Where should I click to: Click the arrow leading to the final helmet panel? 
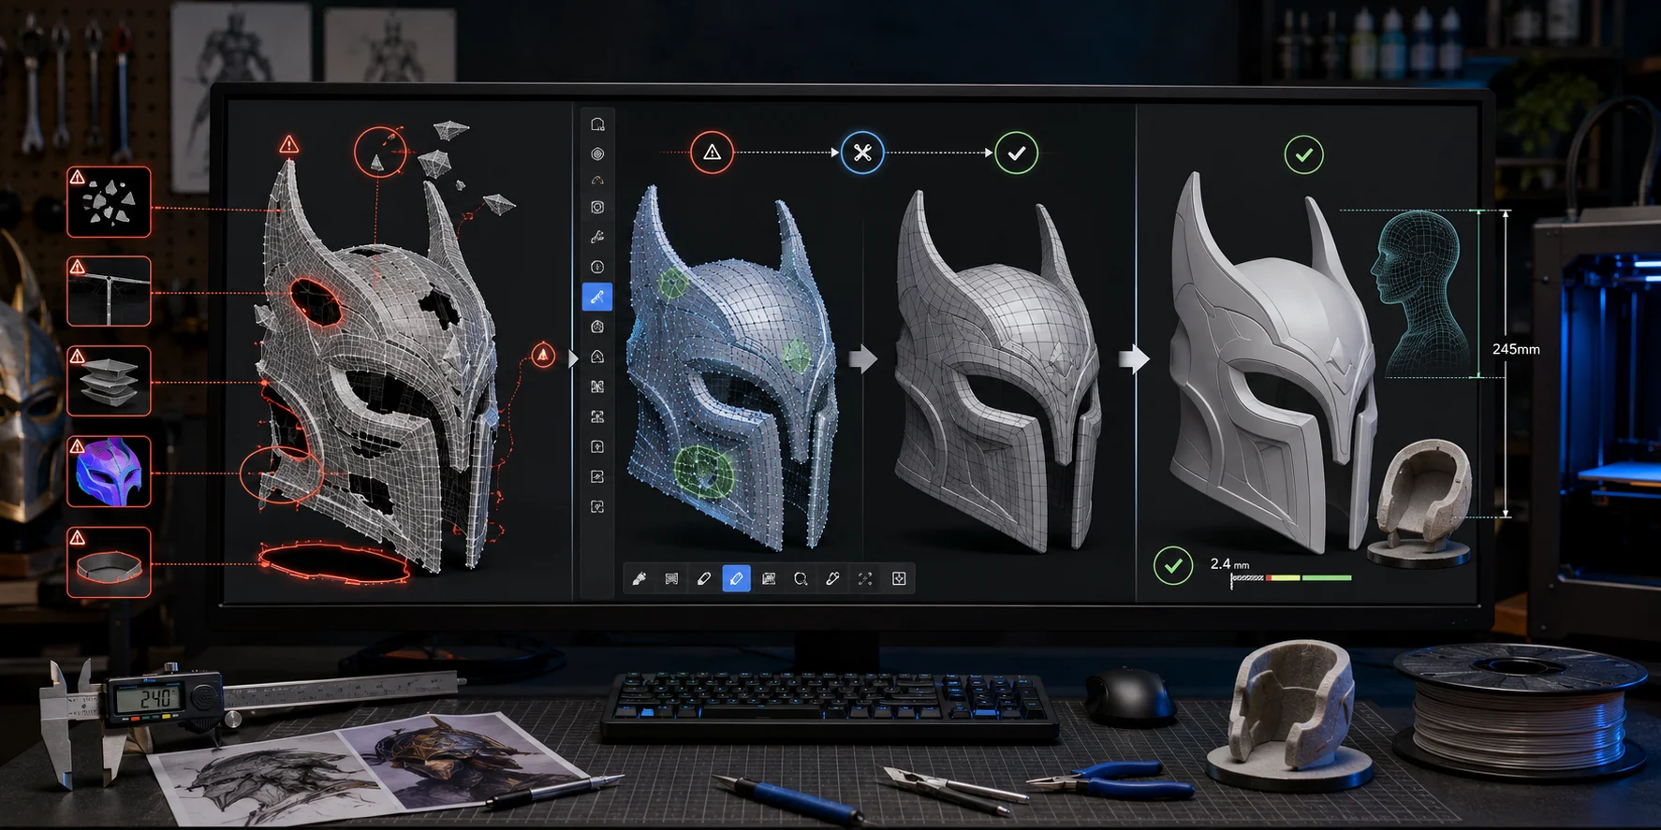tap(1134, 358)
